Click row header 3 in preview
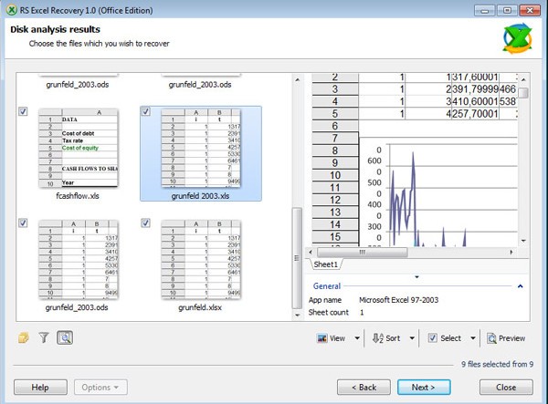This screenshot has height=404, width=548. [x=335, y=89]
